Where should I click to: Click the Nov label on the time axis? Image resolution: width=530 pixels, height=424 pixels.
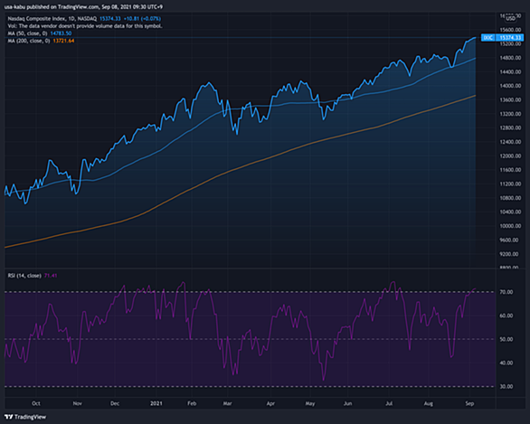click(78, 403)
